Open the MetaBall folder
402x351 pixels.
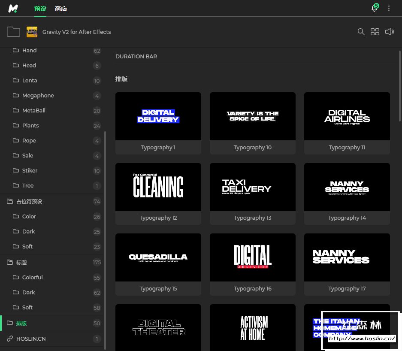pos(33,110)
